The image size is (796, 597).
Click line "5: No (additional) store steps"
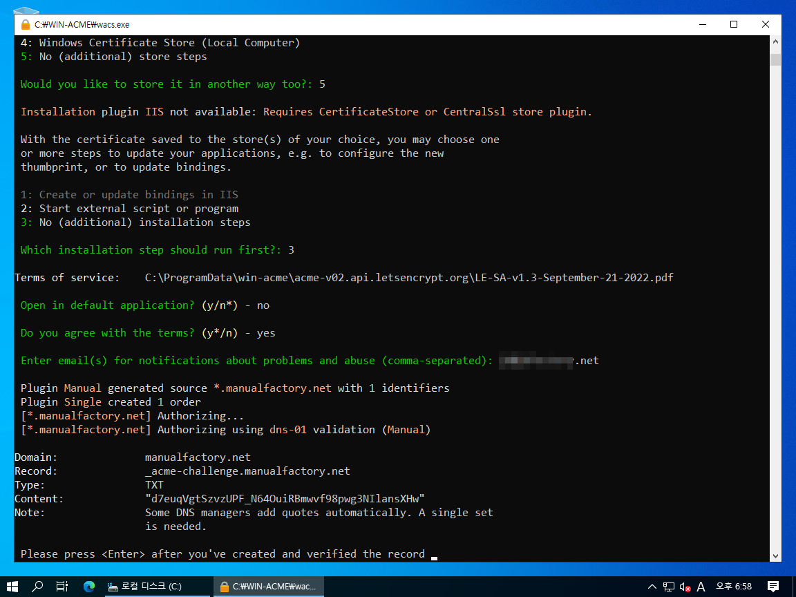pyautogui.click(x=114, y=57)
